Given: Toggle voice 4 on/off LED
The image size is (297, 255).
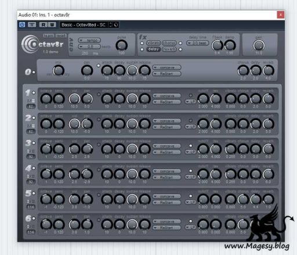Looking at the screenshot, I should point(34,168).
